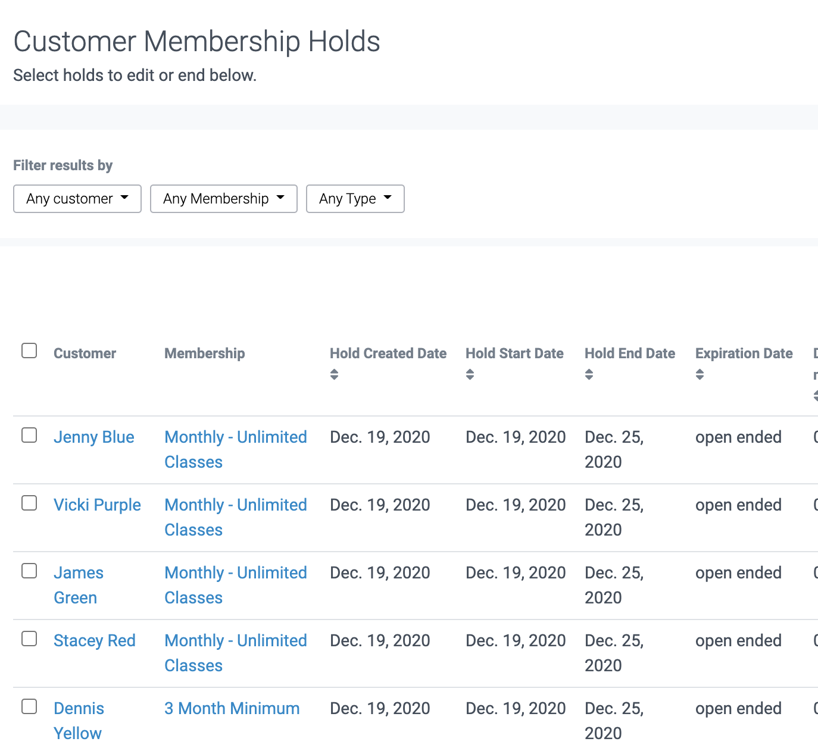Open the Any Type filter dropdown
Screen dimensions: 818x751
[355, 199]
